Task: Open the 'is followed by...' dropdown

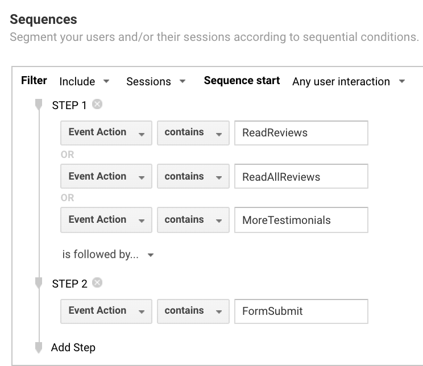Action: coord(107,255)
